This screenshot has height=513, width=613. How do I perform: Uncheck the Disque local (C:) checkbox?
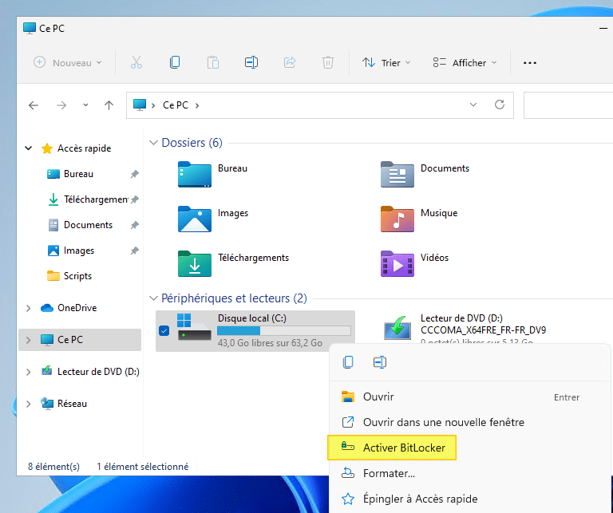click(164, 330)
